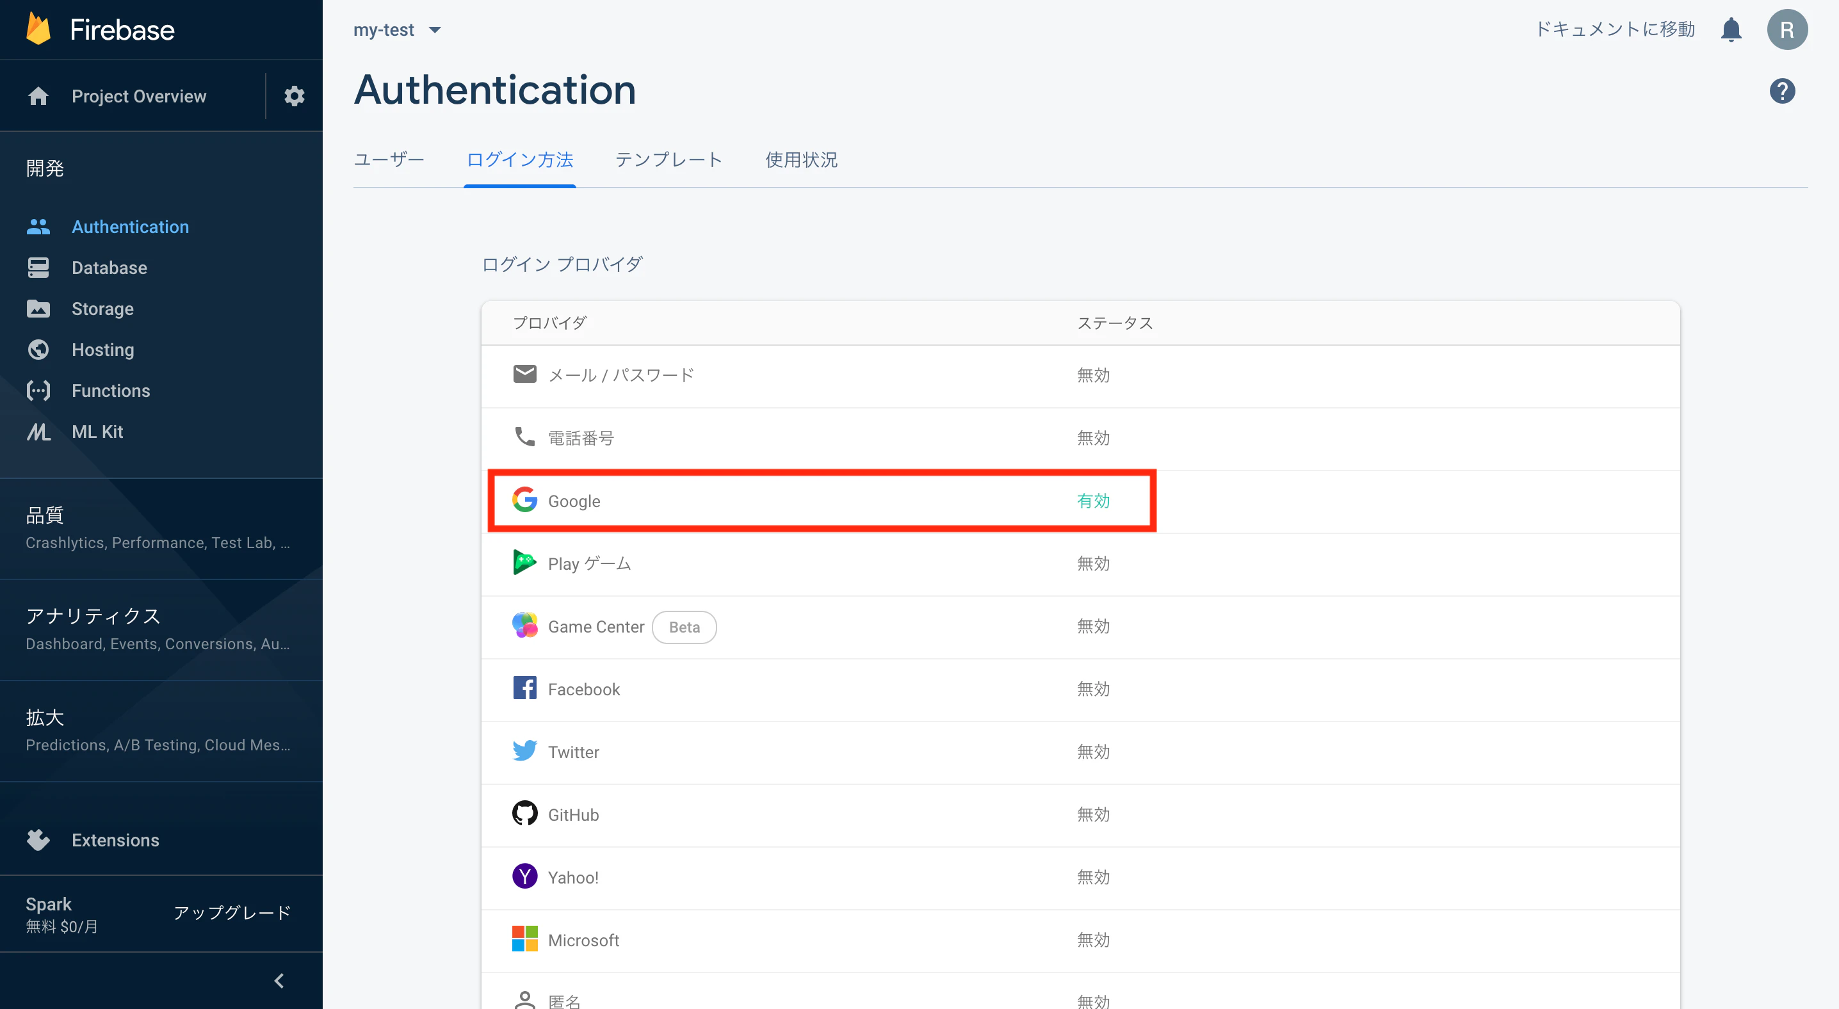Image resolution: width=1839 pixels, height=1009 pixels.
Task: Click the Twitter provider name
Action: tap(573, 752)
